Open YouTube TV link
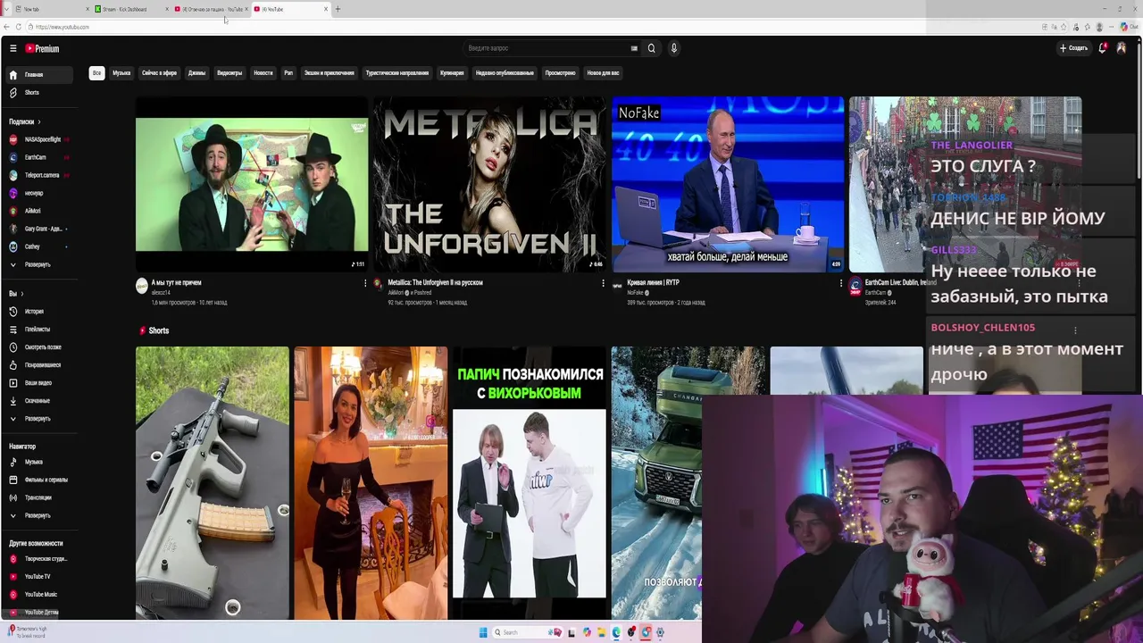 click(x=37, y=577)
